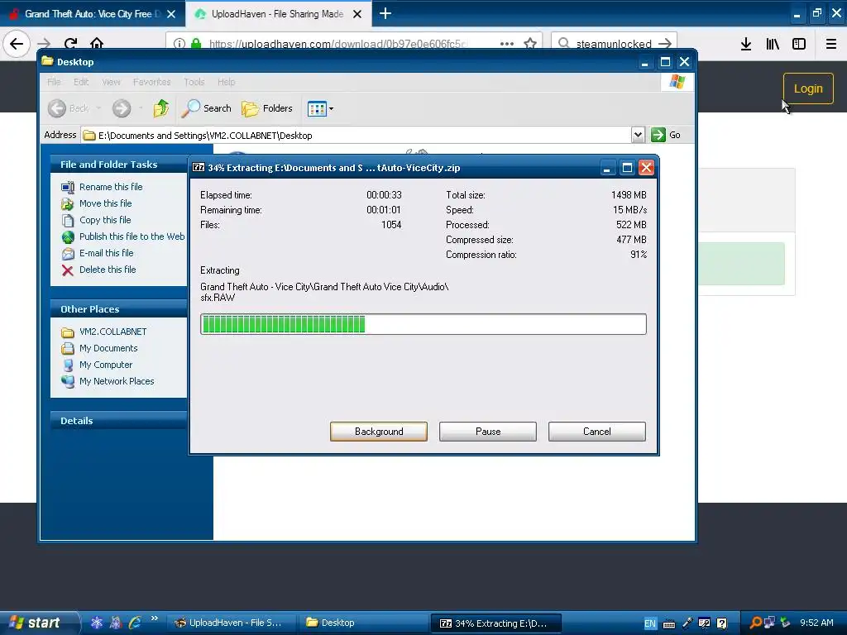Click Explorer Forward arrow button
Screen dimensions: 847x635
[122, 108]
